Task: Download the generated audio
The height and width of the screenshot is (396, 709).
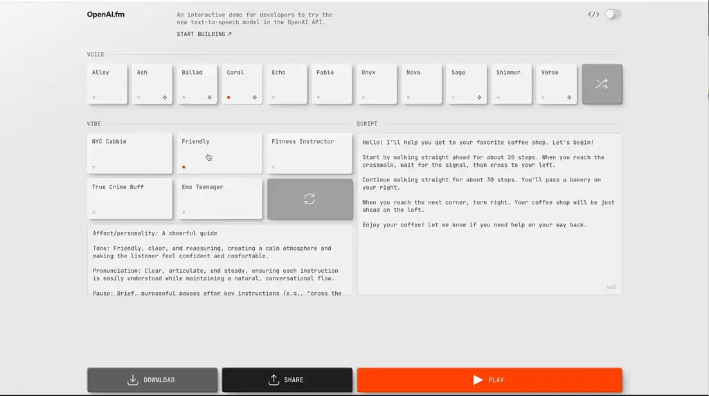Action: click(x=152, y=380)
